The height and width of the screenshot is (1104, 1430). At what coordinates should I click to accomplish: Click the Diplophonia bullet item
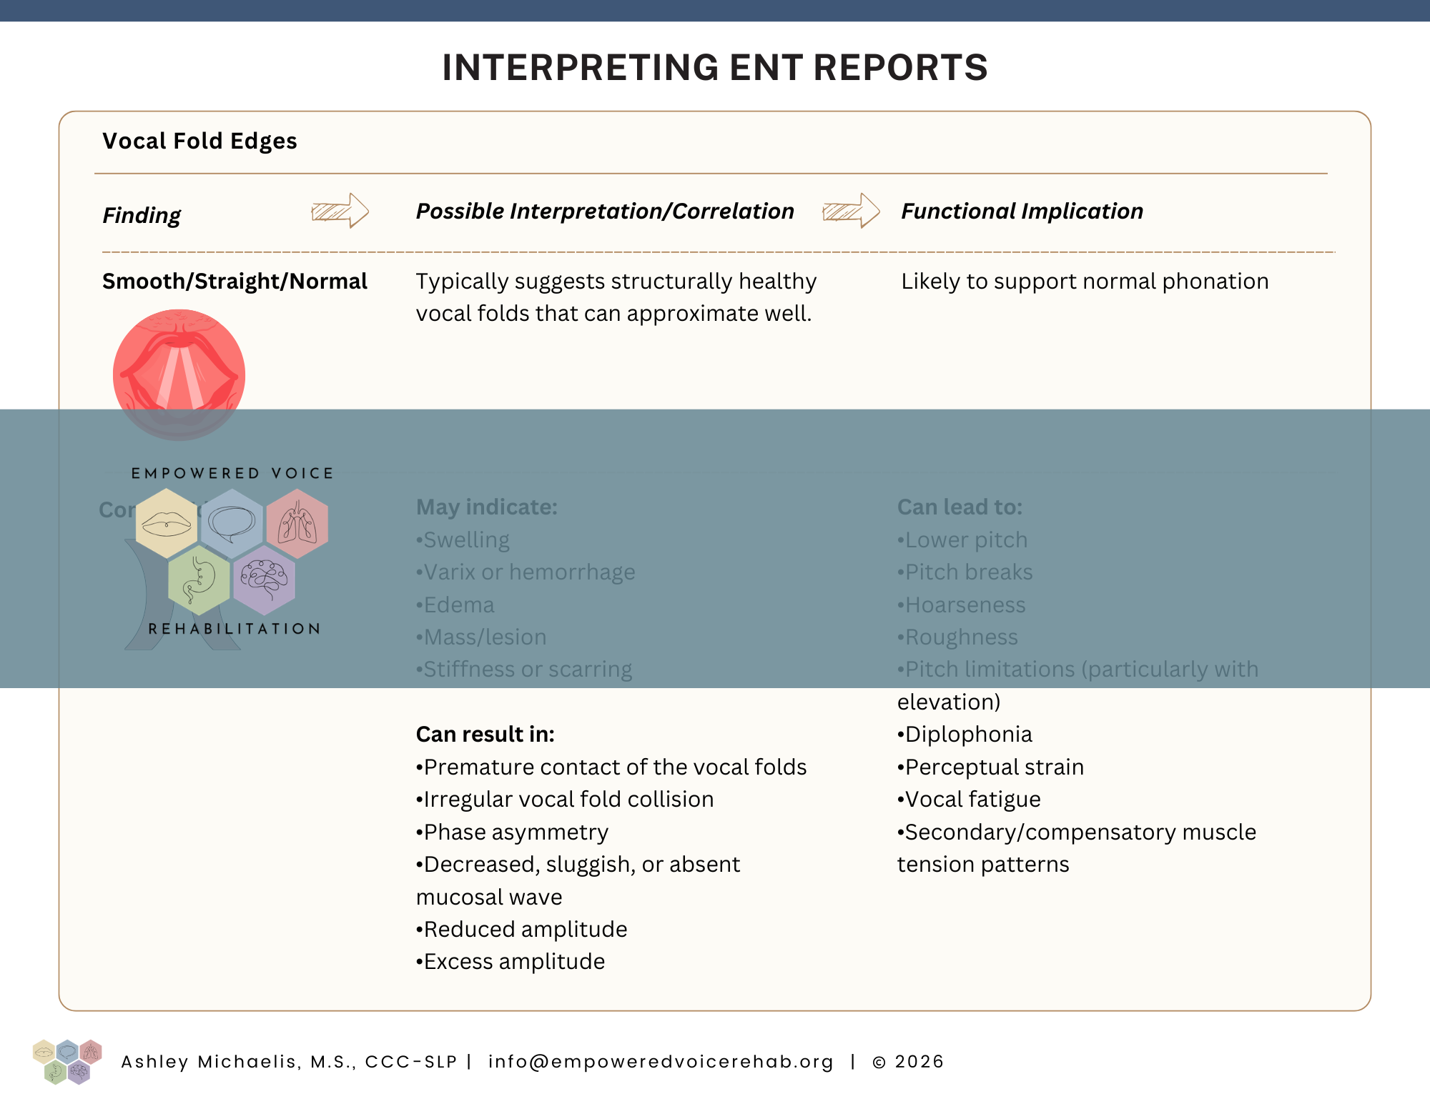[965, 734]
